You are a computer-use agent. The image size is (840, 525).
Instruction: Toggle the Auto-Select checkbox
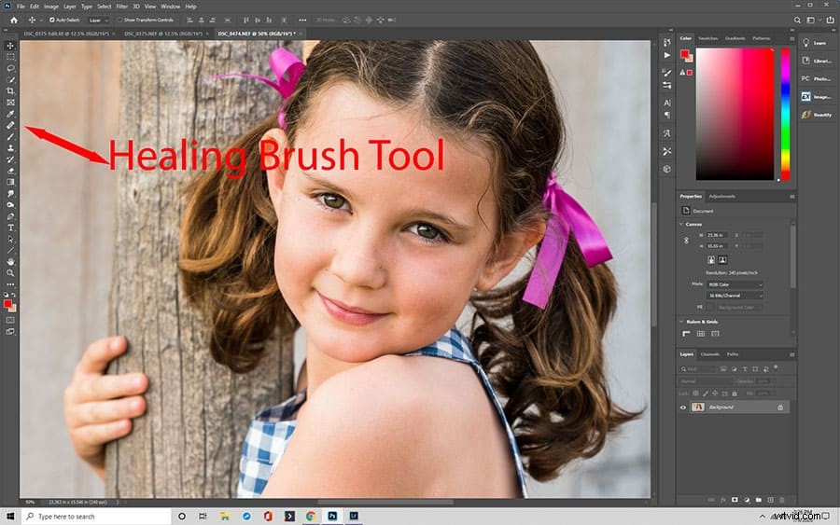coord(52,20)
